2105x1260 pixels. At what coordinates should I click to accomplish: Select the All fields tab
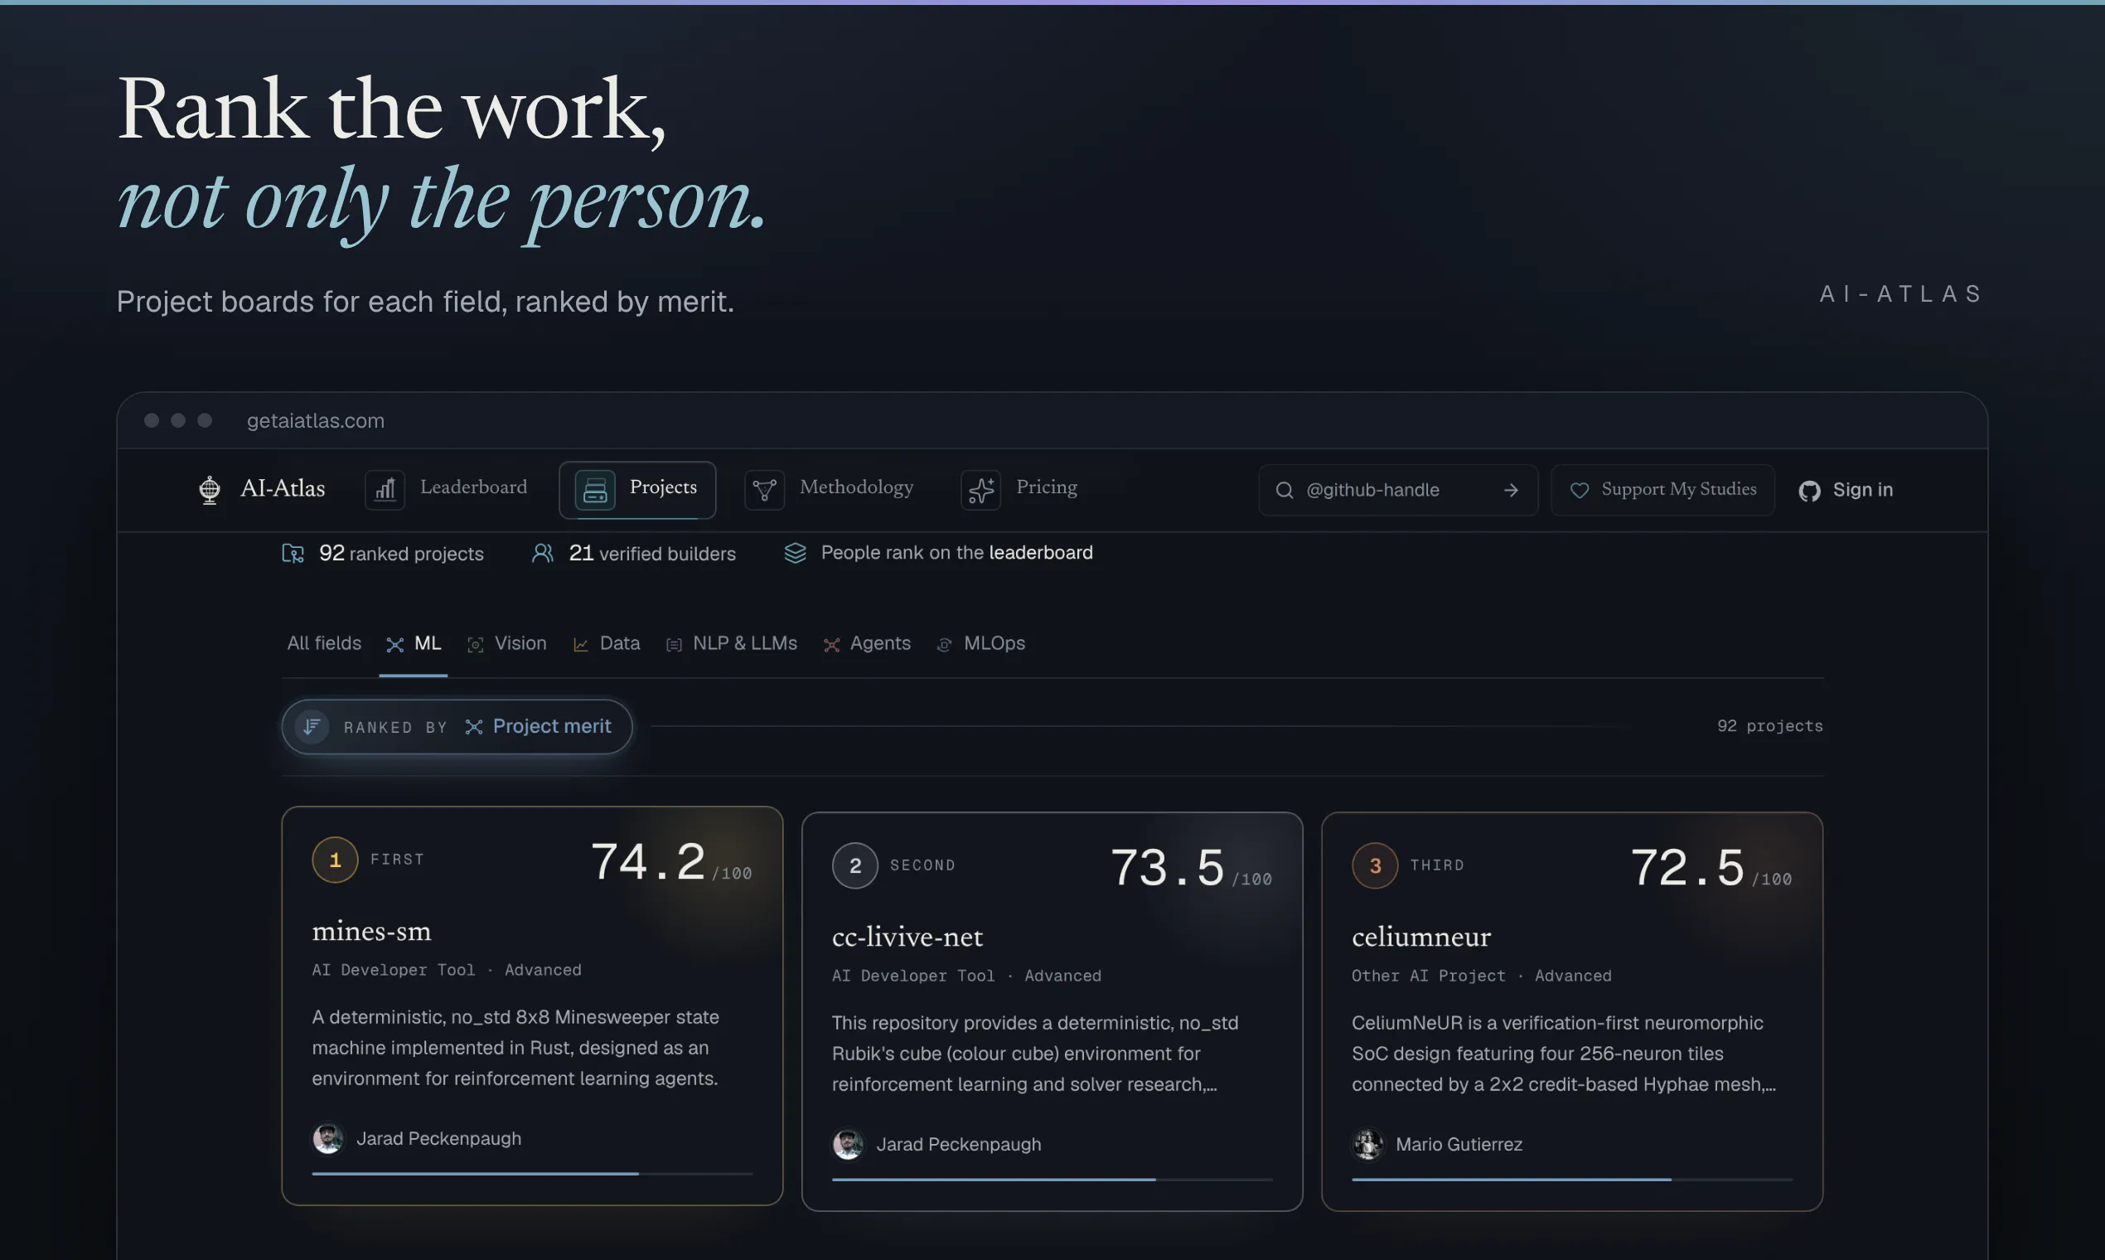tap(324, 643)
